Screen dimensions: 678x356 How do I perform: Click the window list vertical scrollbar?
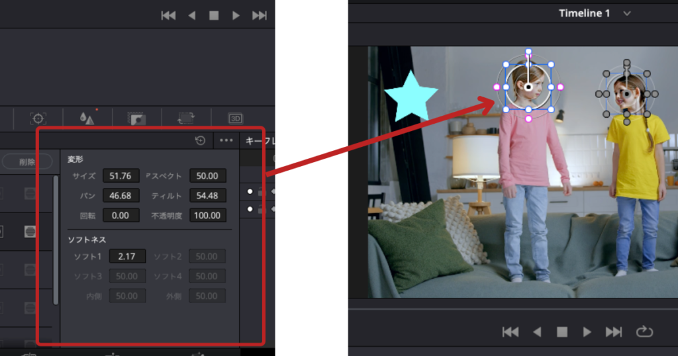point(56,238)
